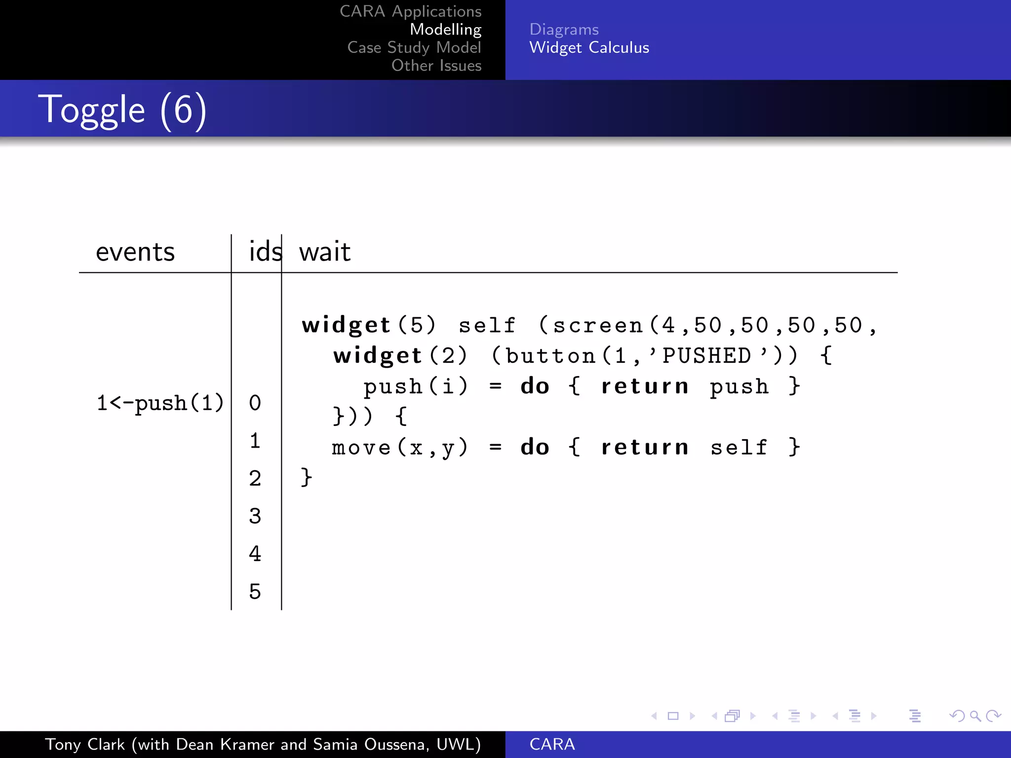Go to next subsection arrow
1011x758 pixels.
point(813,716)
